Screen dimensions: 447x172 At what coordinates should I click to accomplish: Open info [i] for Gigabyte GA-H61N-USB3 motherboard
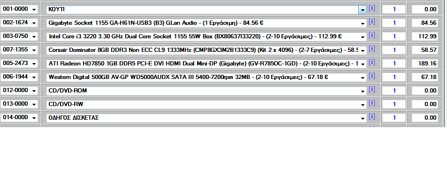pyautogui.click(x=372, y=21)
